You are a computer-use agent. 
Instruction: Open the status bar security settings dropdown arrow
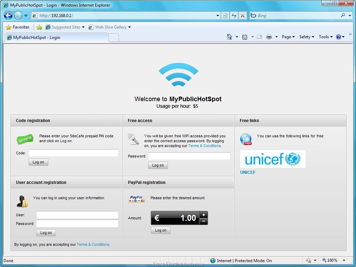(x=315, y=261)
